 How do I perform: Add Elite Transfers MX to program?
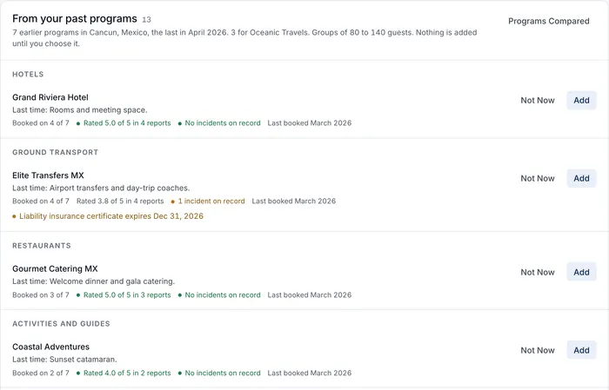click(581, 178)
